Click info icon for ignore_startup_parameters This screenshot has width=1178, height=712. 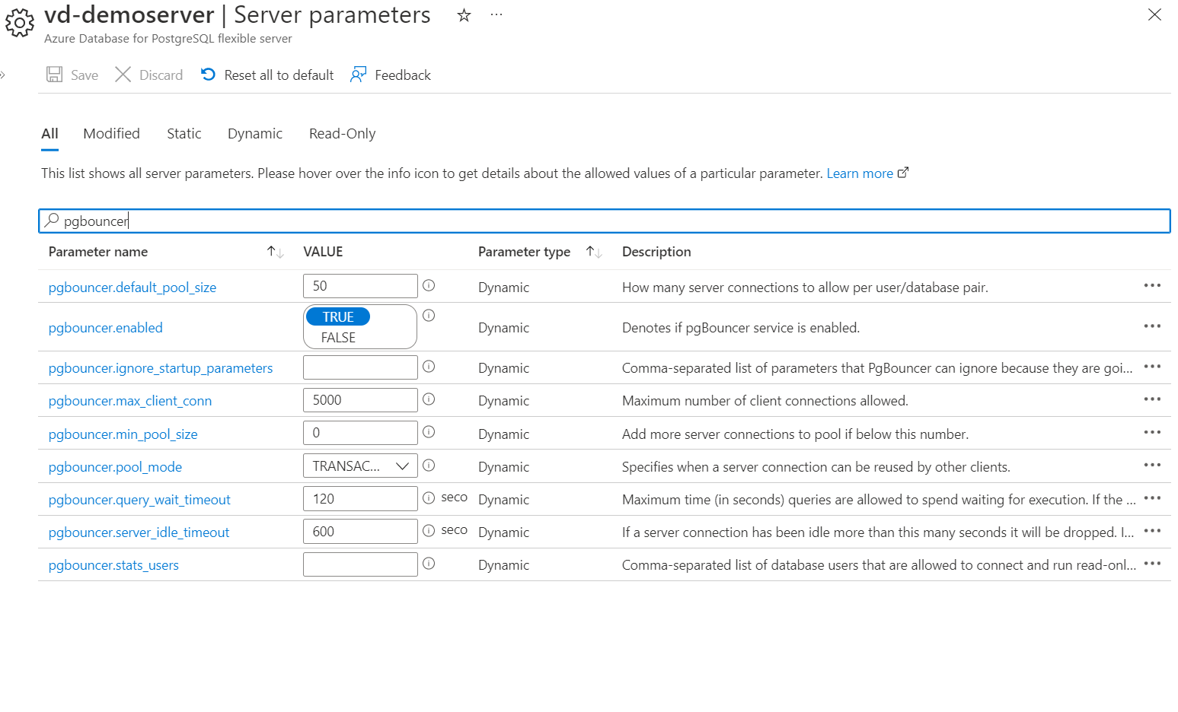tap(429, 366)
